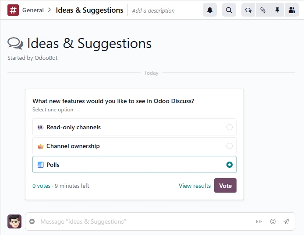The height and width of the screenshot is (235, 304).
Task: Go to General in breadcrumb
Action: (x=33, y=10)
